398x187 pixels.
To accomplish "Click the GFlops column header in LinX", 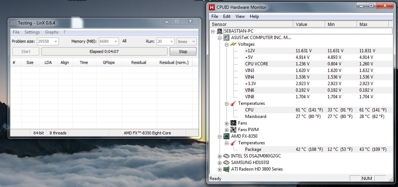I will tap(109, 62).
